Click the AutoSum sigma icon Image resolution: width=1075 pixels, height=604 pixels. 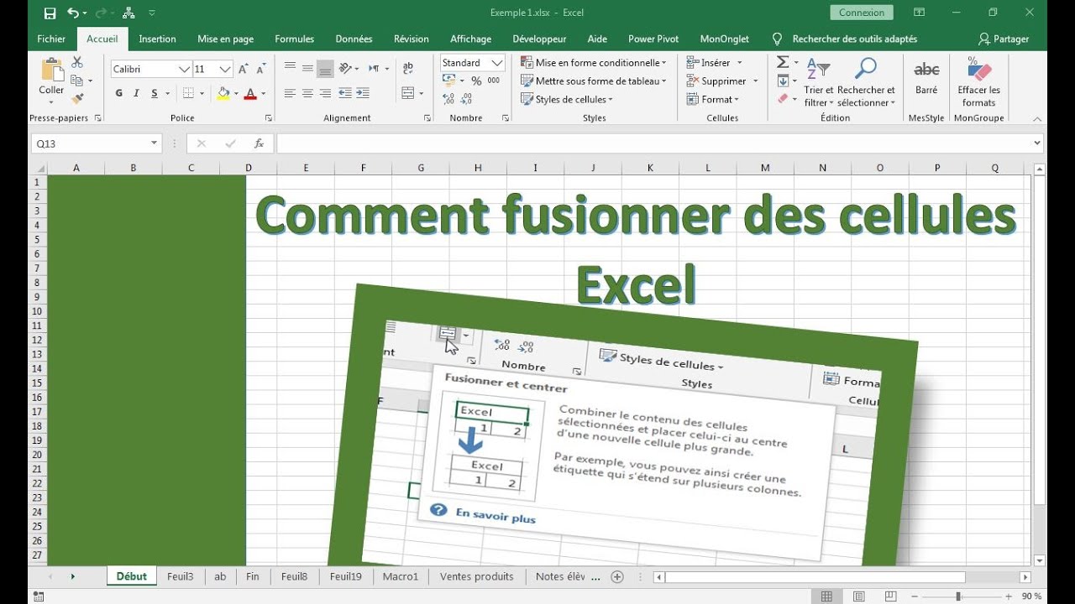point(783,63)
